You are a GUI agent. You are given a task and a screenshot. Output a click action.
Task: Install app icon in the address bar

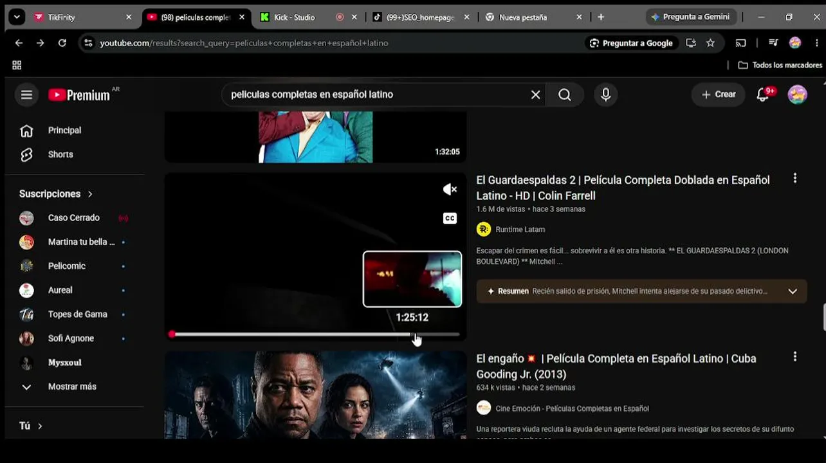691,43
